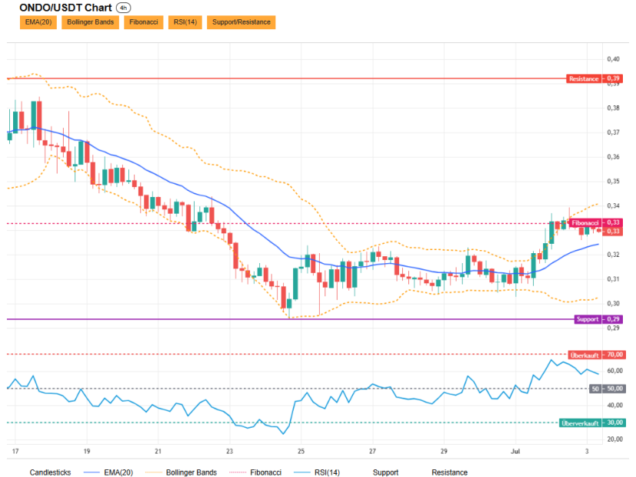Click the date 23 on time axis
The height and width of the screenshot is (477, 636).
(230, 451)
